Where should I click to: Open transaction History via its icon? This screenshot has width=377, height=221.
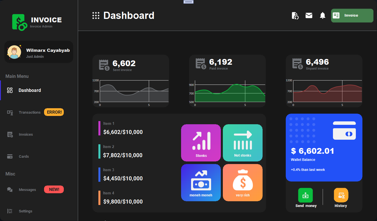coord(341,195)
